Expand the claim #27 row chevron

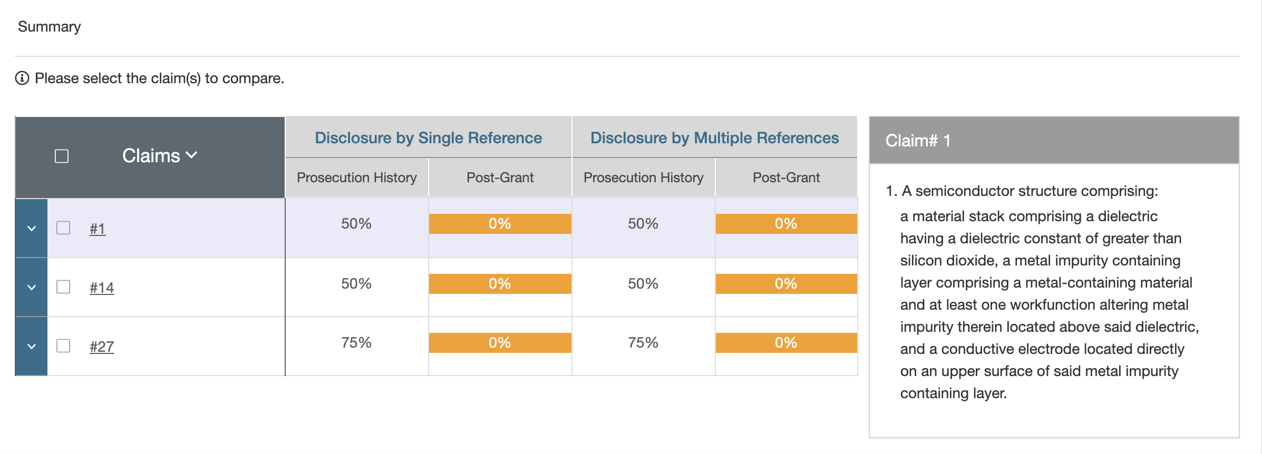coord(32,347)
